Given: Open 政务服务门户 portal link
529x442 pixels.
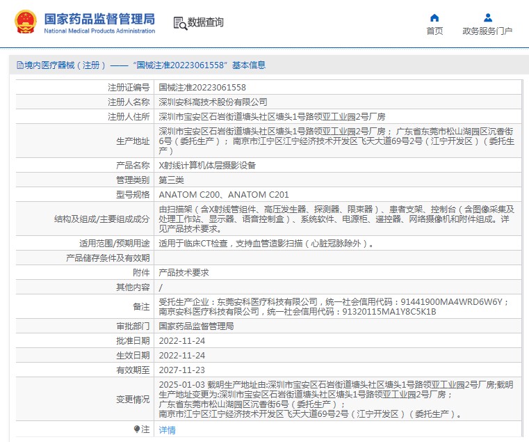Looking at the screenshot, I should pyautogui.click(x=487, y=31).
